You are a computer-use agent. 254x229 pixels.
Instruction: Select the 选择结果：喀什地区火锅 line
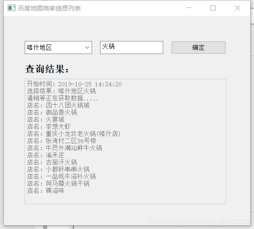click(61, 91)
